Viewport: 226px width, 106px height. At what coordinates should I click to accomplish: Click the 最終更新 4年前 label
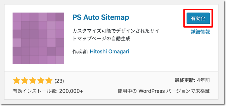(192, 80)
